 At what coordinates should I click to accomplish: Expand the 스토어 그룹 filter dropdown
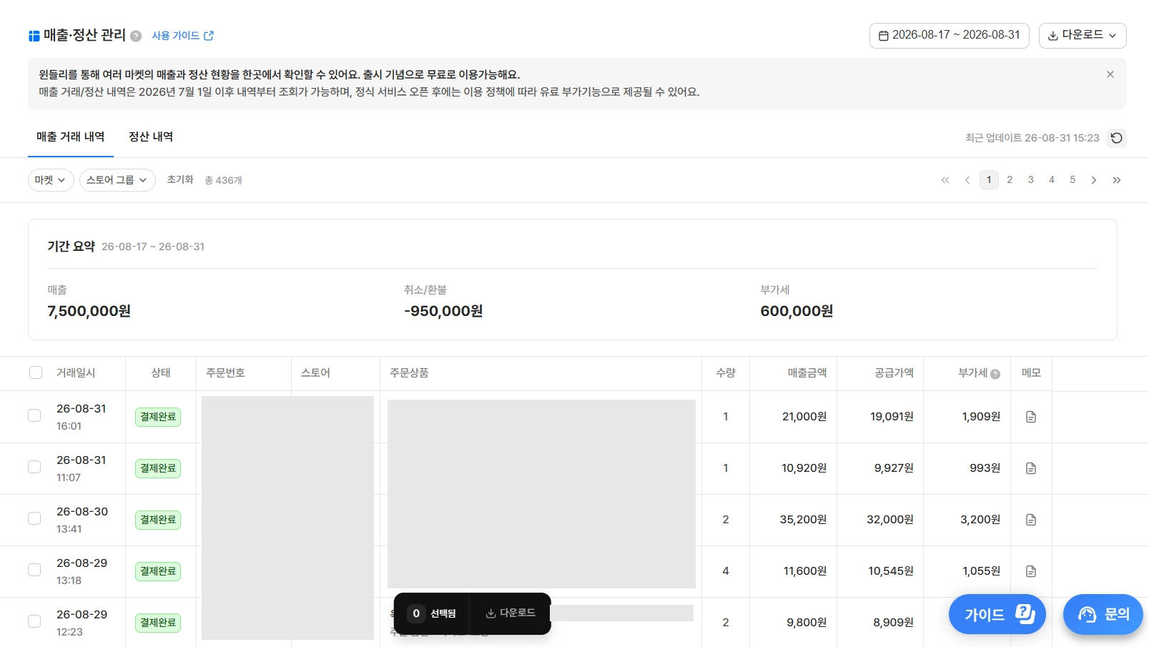[x=117, y=180]
